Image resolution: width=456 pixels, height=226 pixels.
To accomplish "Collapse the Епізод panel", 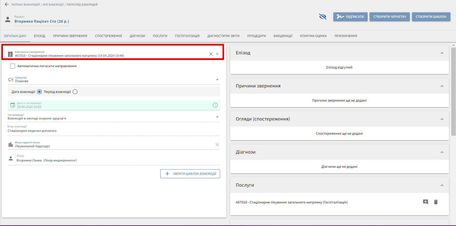I will pos(442,53).
